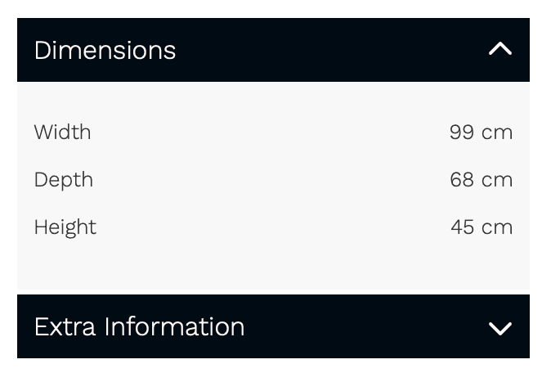The width and height of the screenshot is (551, 373).
Task: Click empty gray area below Height row
Action: pyautogui.click(x=273, y=265)
